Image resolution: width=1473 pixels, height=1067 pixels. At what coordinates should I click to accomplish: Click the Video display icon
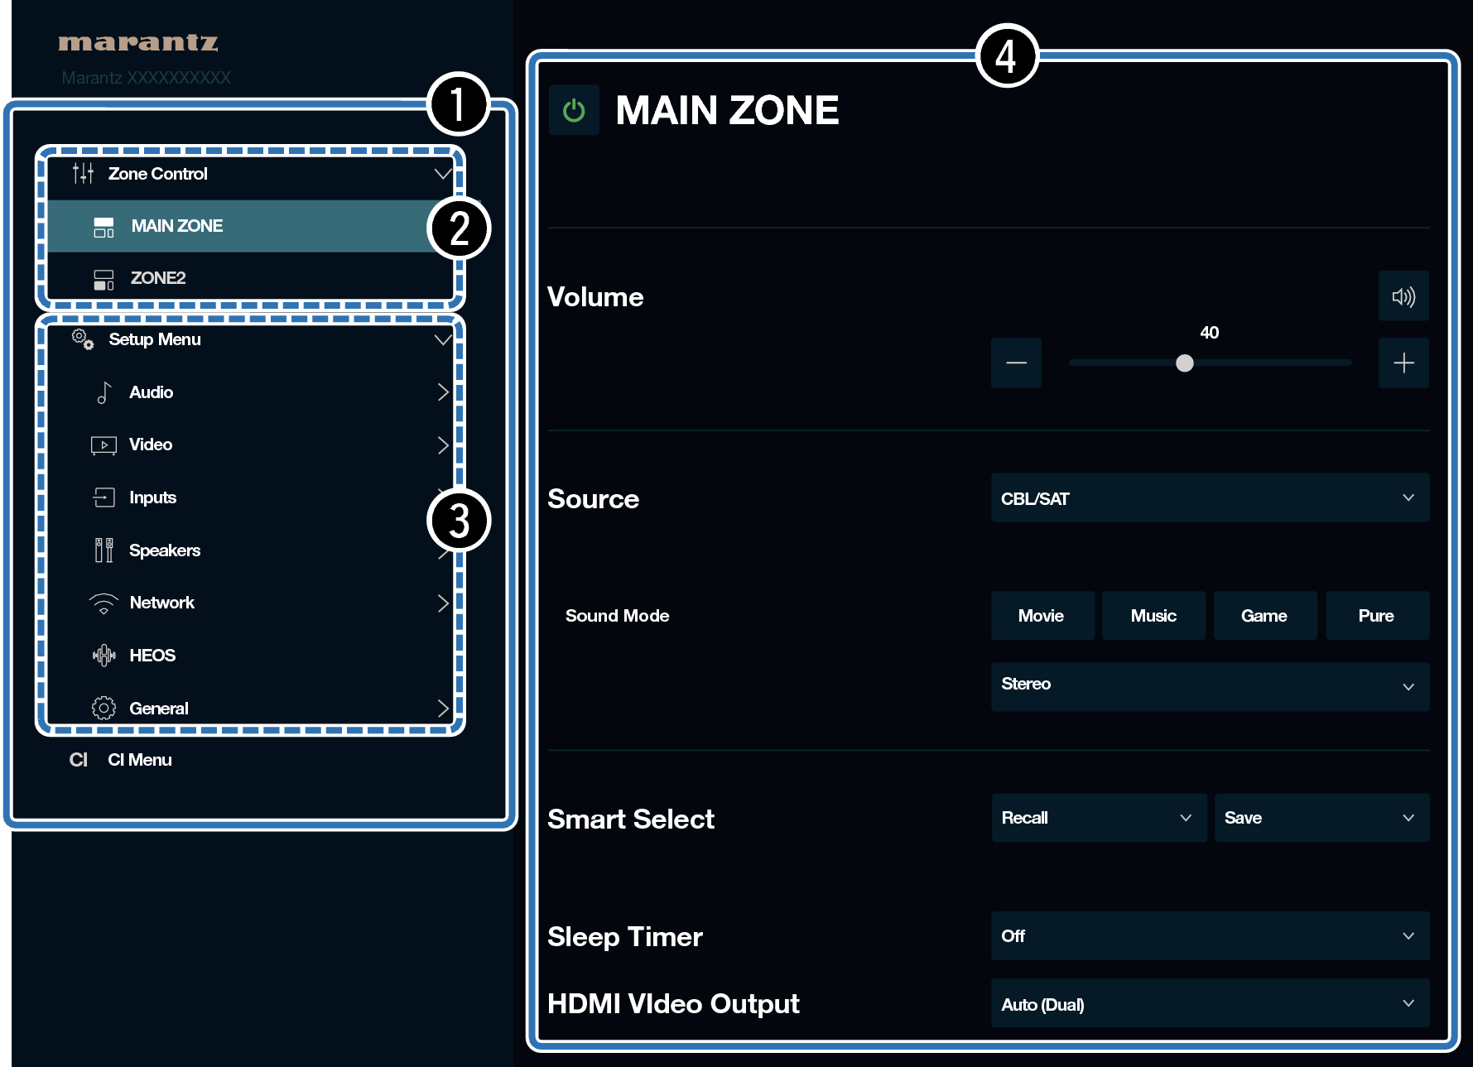[103, 445]
